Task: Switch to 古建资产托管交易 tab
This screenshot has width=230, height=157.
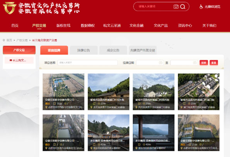Action: (143, 50)
